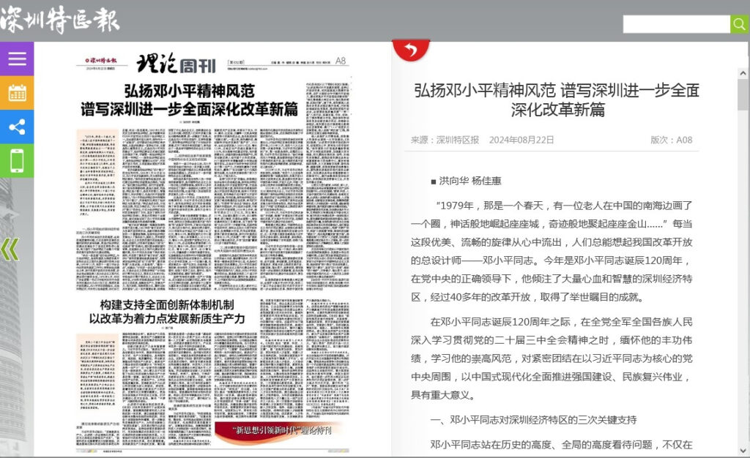Click the blue share icon
The height and width of the screenshot is (458, 750).
(17, 127)
